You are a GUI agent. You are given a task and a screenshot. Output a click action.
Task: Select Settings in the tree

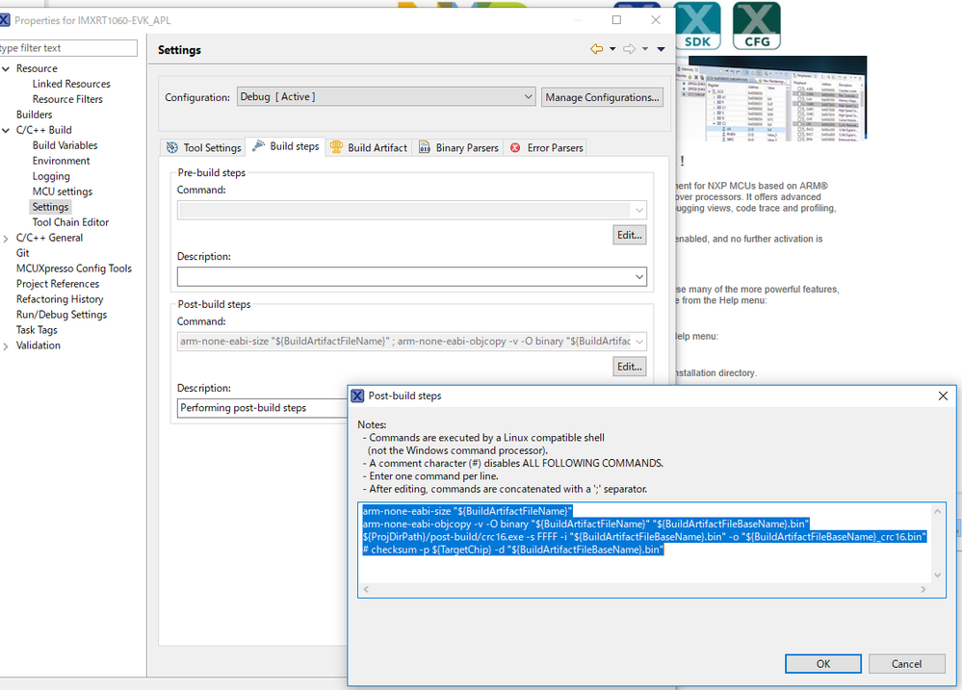(50, 207)
